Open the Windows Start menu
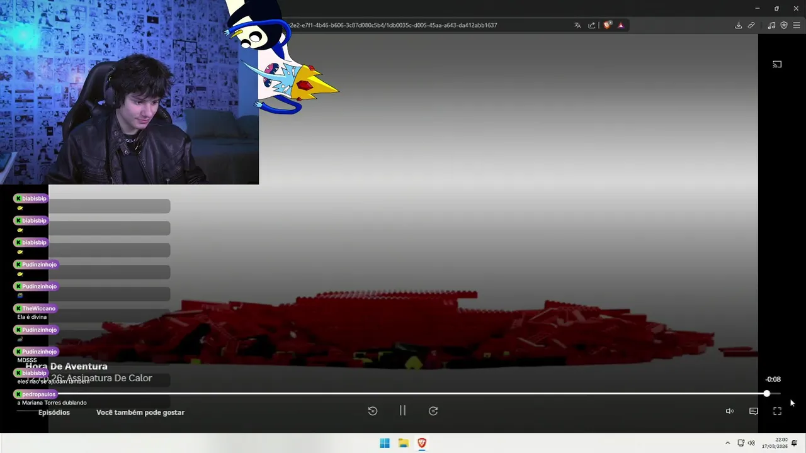The height and width of the screenshot is (453, 806). (385, 443)
